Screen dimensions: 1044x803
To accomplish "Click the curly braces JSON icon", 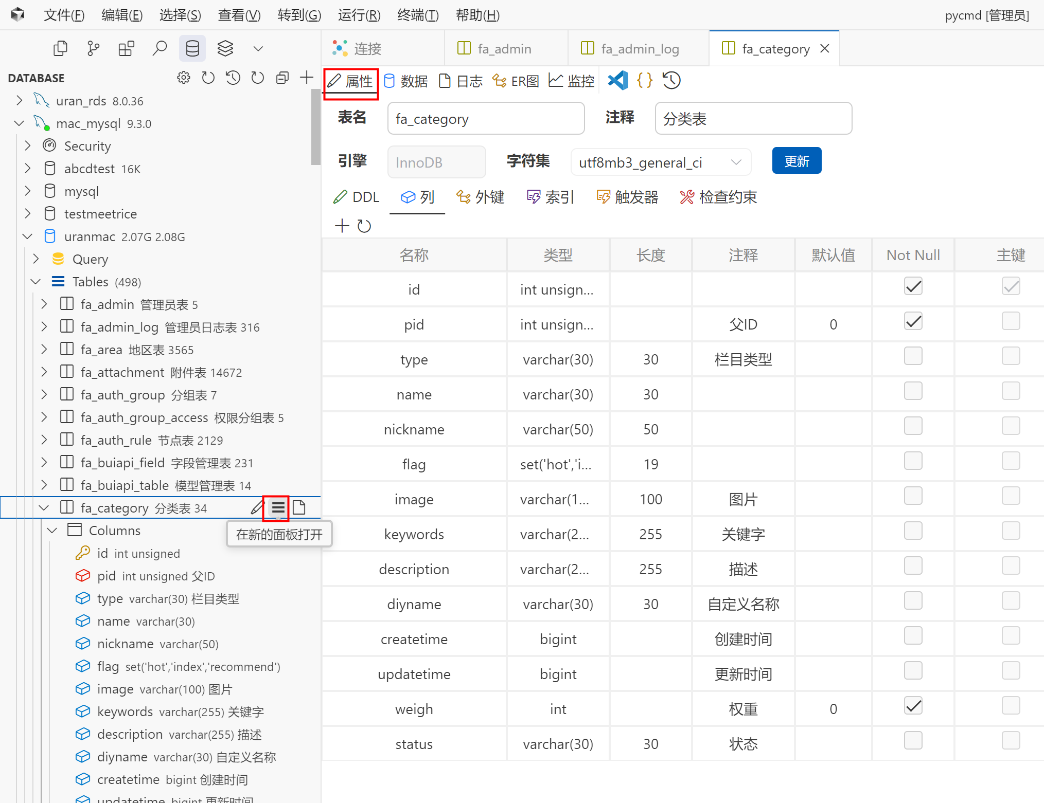I will 644,80.
